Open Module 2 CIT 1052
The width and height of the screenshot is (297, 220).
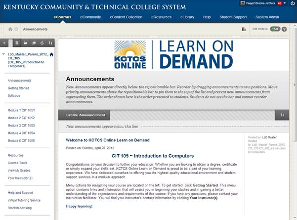[x=21, y=118]
